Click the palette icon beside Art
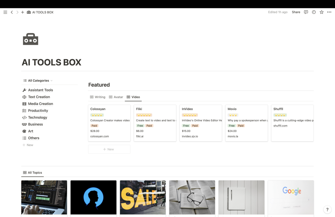This screenshot has height=217, width=335. point(24,131)
